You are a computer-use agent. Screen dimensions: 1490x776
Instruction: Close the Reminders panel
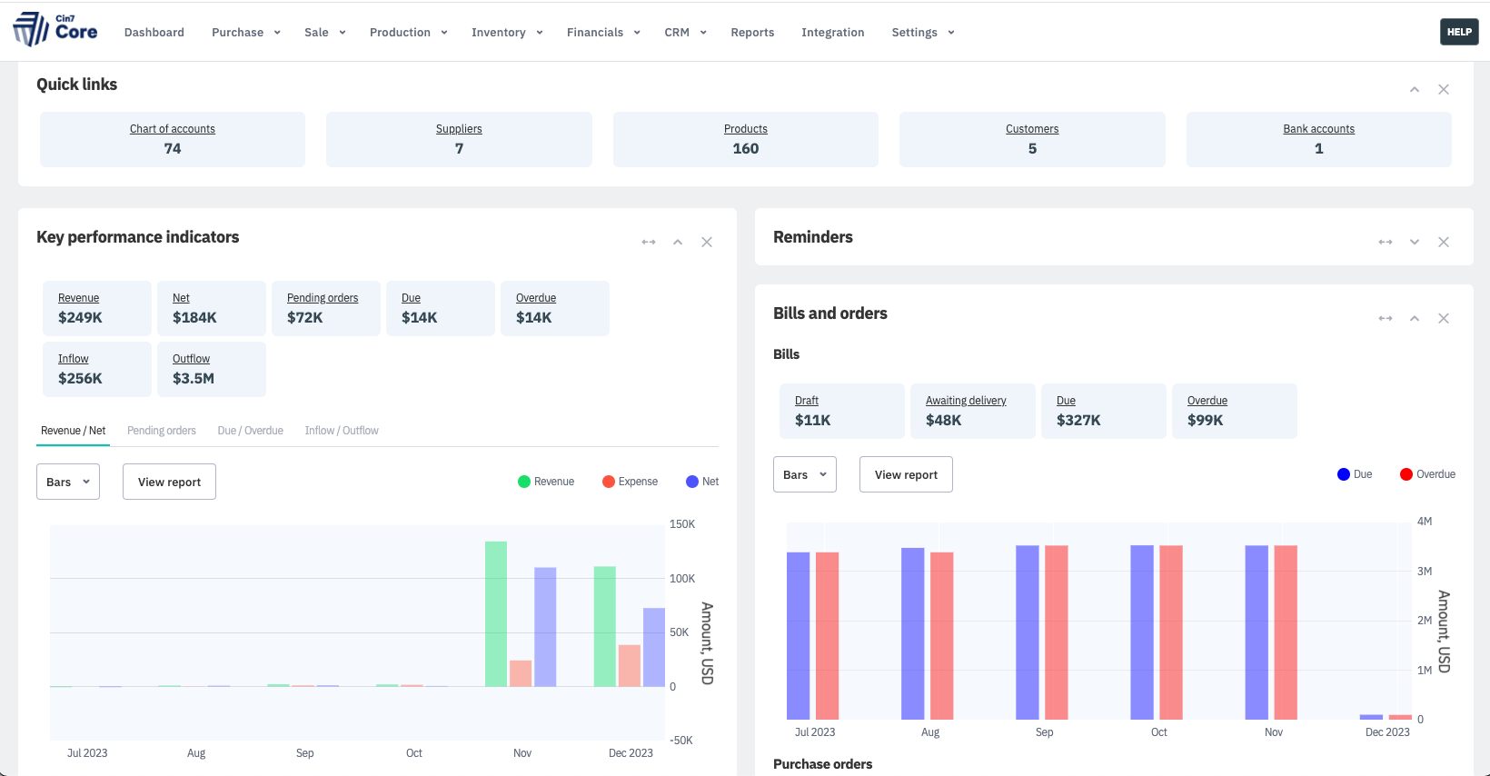tap(1444, 242)
